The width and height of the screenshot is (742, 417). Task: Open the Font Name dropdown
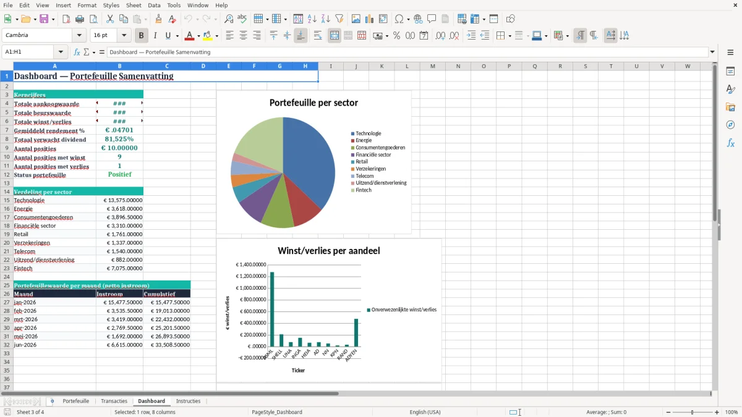pos(79,36)
